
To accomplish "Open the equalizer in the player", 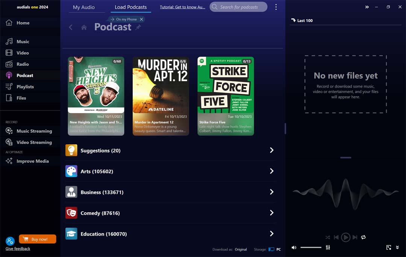I will tap(327, 247).
